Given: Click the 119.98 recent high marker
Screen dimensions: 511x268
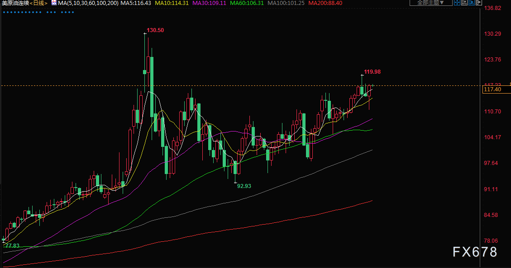Looking at the screenshot, I should (x=372, y=72).
